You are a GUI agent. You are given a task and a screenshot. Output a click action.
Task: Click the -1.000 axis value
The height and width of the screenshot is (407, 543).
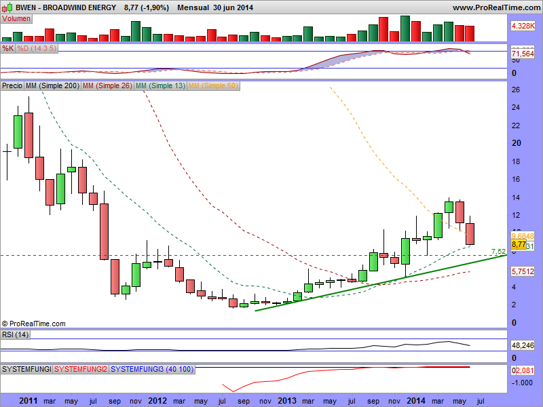522,383
